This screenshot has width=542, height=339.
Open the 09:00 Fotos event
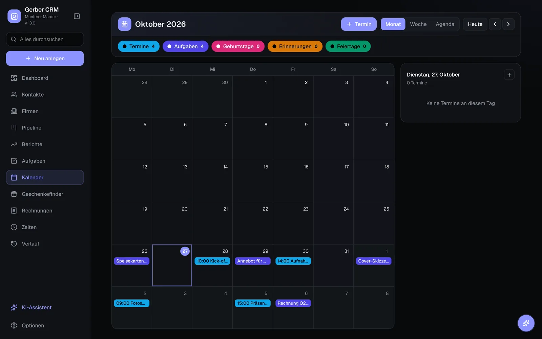tap(132, 303)
